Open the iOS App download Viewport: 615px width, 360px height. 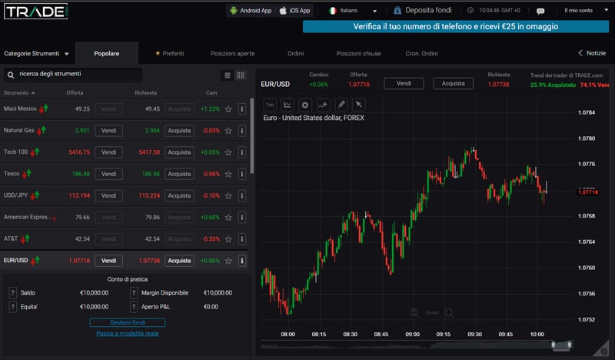coord(294,11)
